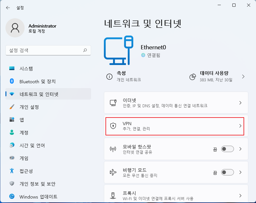Screen dimensions: 256x203
Task: Click the 시스템 monitor icon
Action: pyautogui.click(x=12, y=68)
